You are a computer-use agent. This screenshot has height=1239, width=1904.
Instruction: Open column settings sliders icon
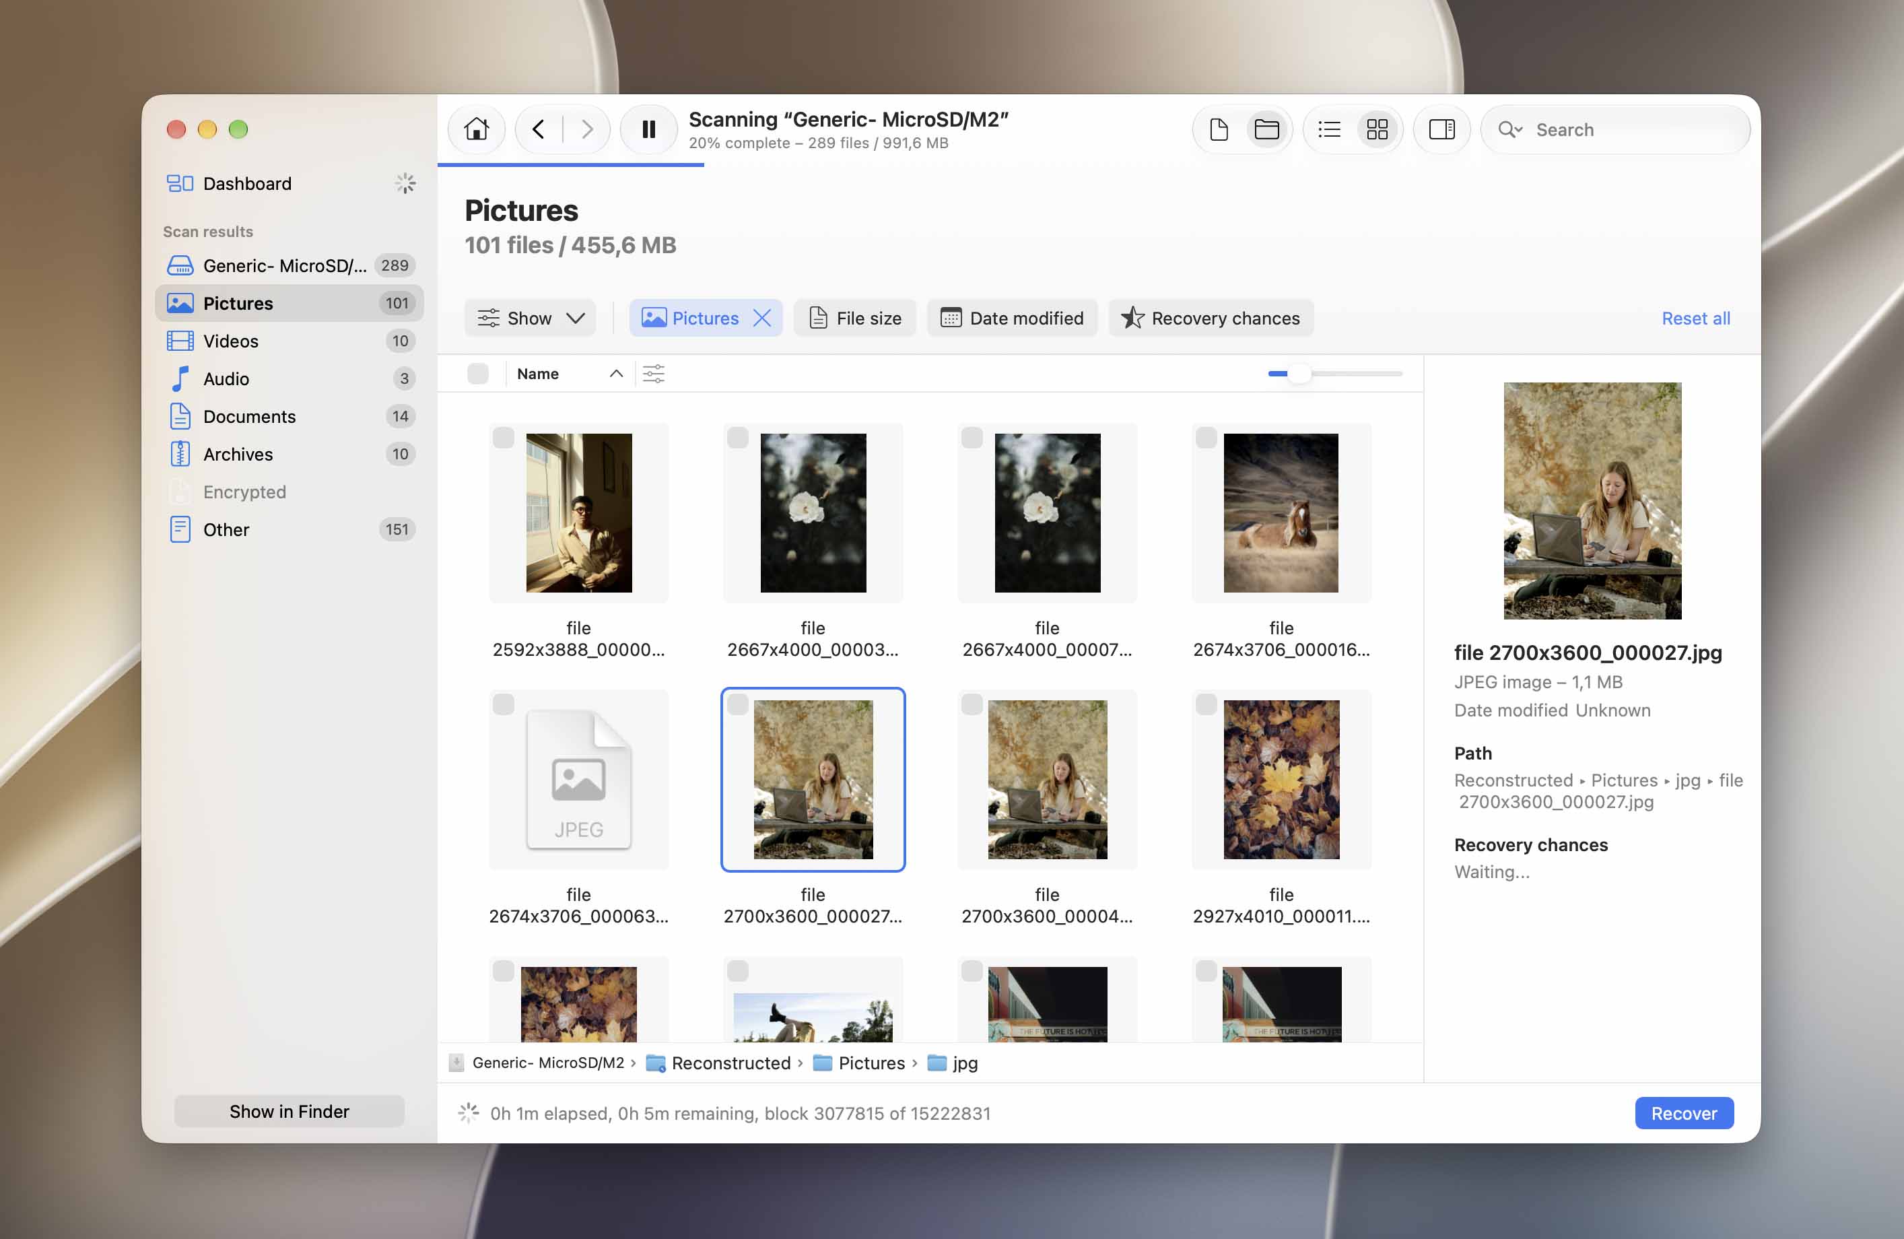(x=654, y=374)
